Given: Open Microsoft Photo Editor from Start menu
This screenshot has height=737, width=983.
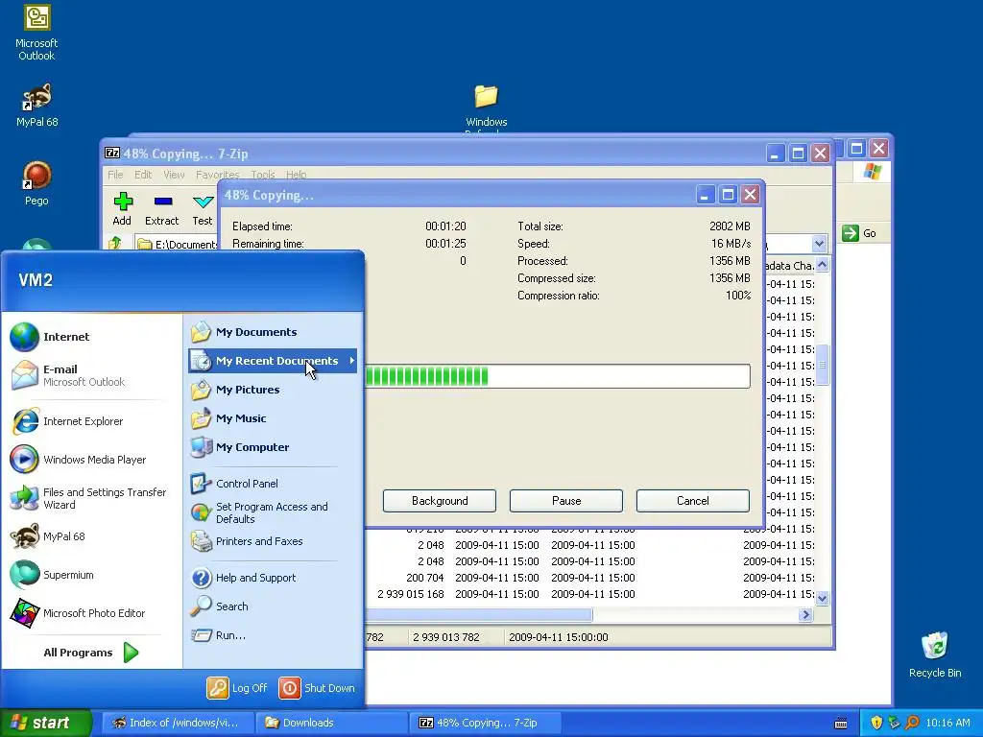Looking at the screenshot, I should tap(92, 613).
